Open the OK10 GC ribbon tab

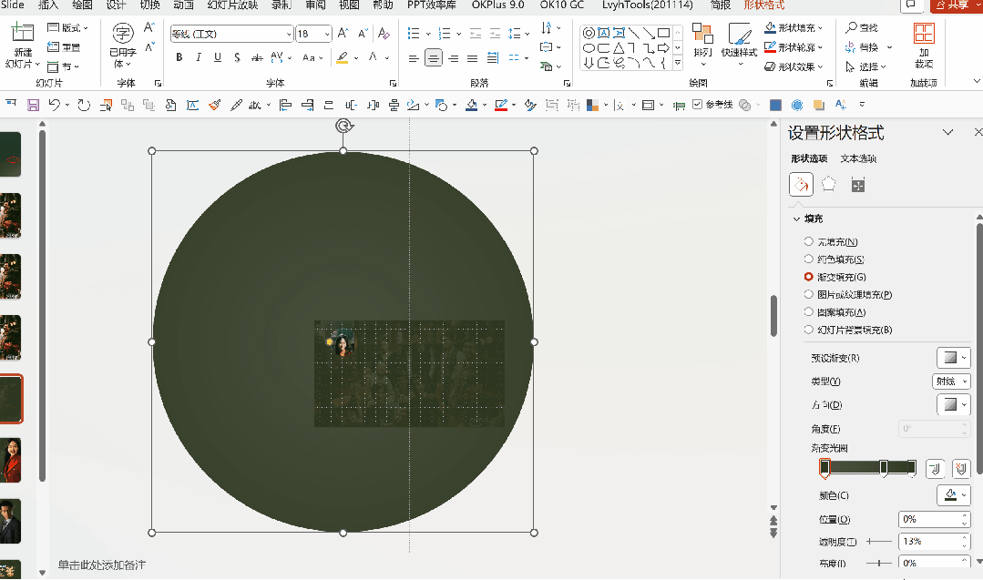click(562, 5)
